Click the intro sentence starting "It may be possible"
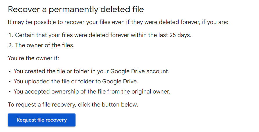The image size is (259, 132). pyautogui.click(x=118, y=22)
